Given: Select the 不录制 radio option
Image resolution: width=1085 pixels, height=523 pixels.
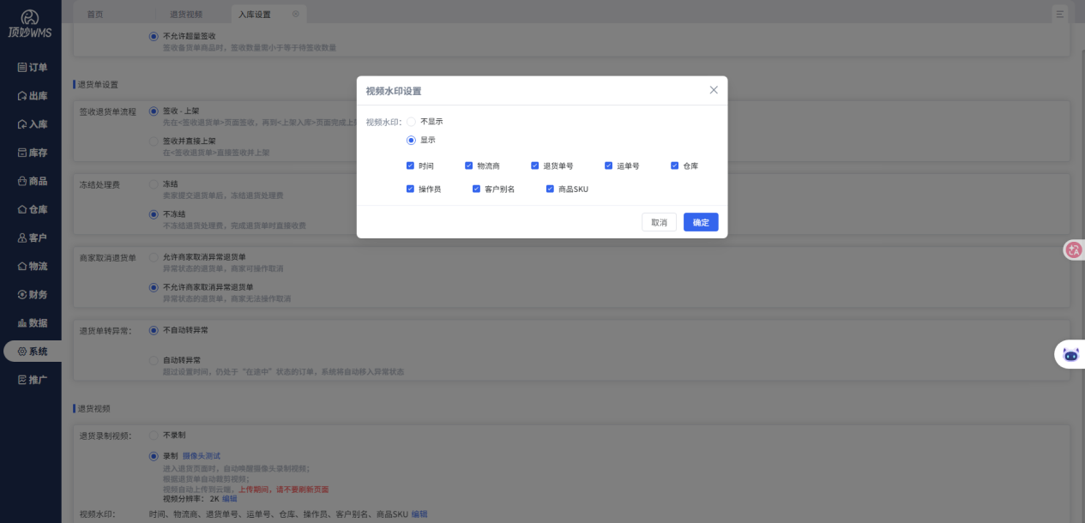Looking at the screenshot, I should (x=154, y=436).
